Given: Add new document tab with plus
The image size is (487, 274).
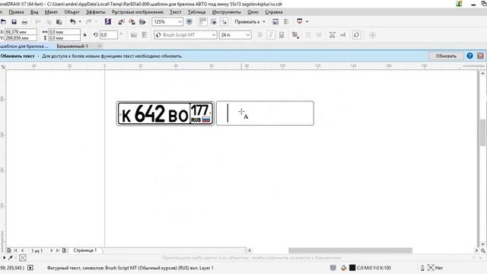Looking at the screenshot, I should pyautogui.click(x=100, y=46).
